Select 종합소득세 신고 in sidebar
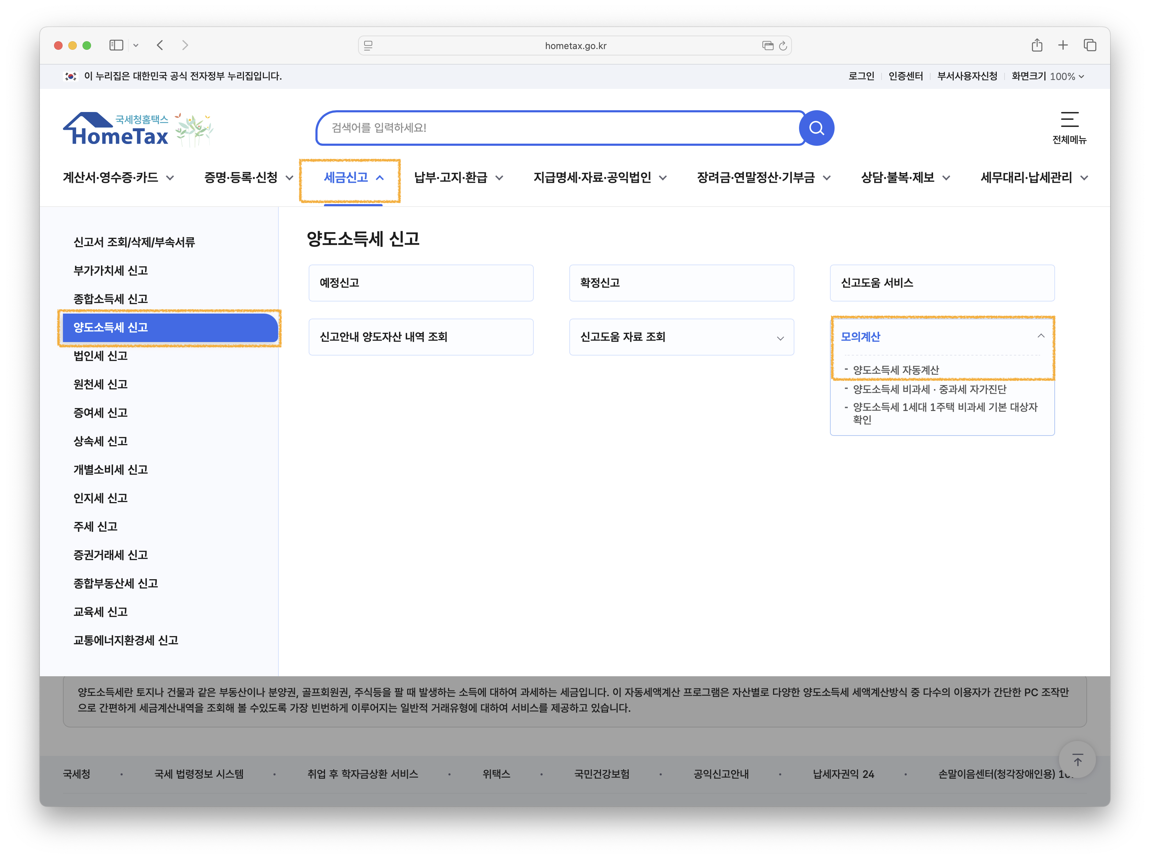 click(x=111, y=299)
